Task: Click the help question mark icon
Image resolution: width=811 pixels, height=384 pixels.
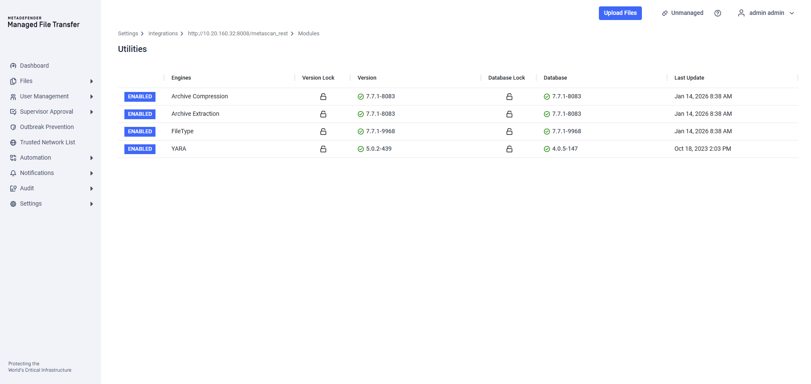Action: (718, 13)
